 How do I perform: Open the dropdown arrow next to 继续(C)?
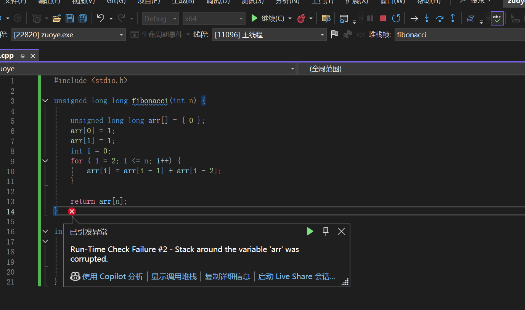tap(290, 18)
